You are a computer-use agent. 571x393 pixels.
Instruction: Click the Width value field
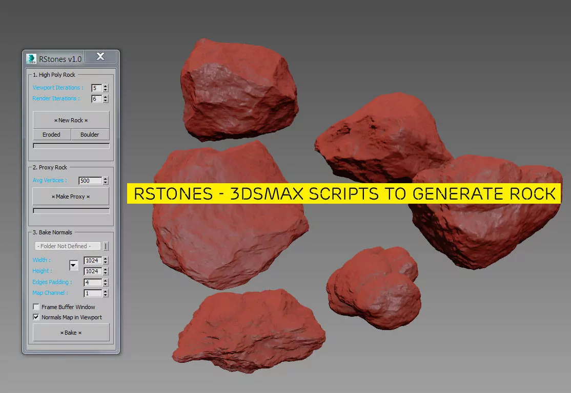coord(92,260)
